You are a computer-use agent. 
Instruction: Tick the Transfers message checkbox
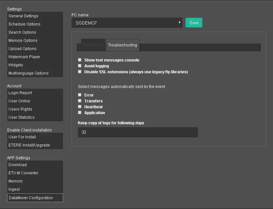80,101
